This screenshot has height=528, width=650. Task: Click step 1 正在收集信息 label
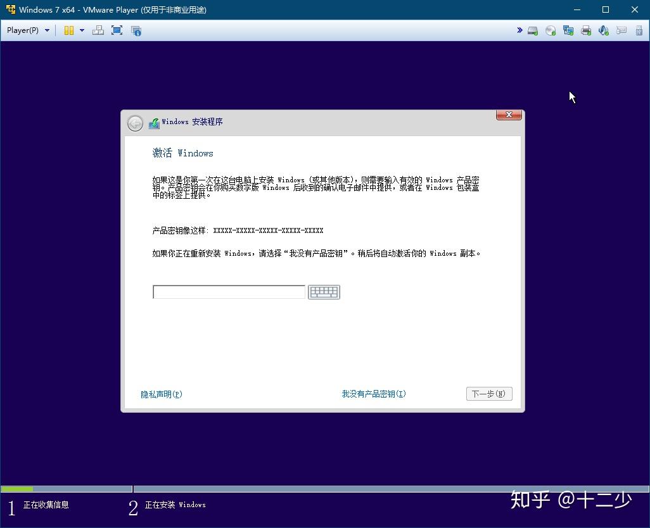46,505
